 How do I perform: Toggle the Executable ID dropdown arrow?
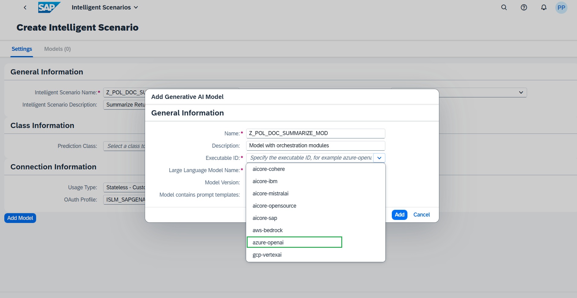tap(379, 158)
